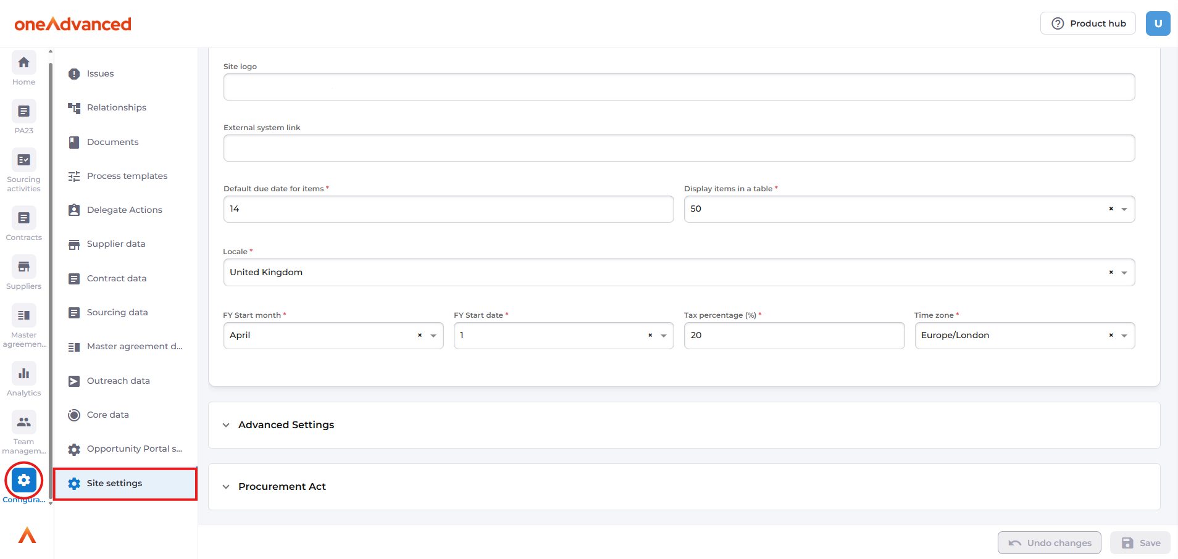Clear the Europe/London time zone

(x=1111, y=335)
